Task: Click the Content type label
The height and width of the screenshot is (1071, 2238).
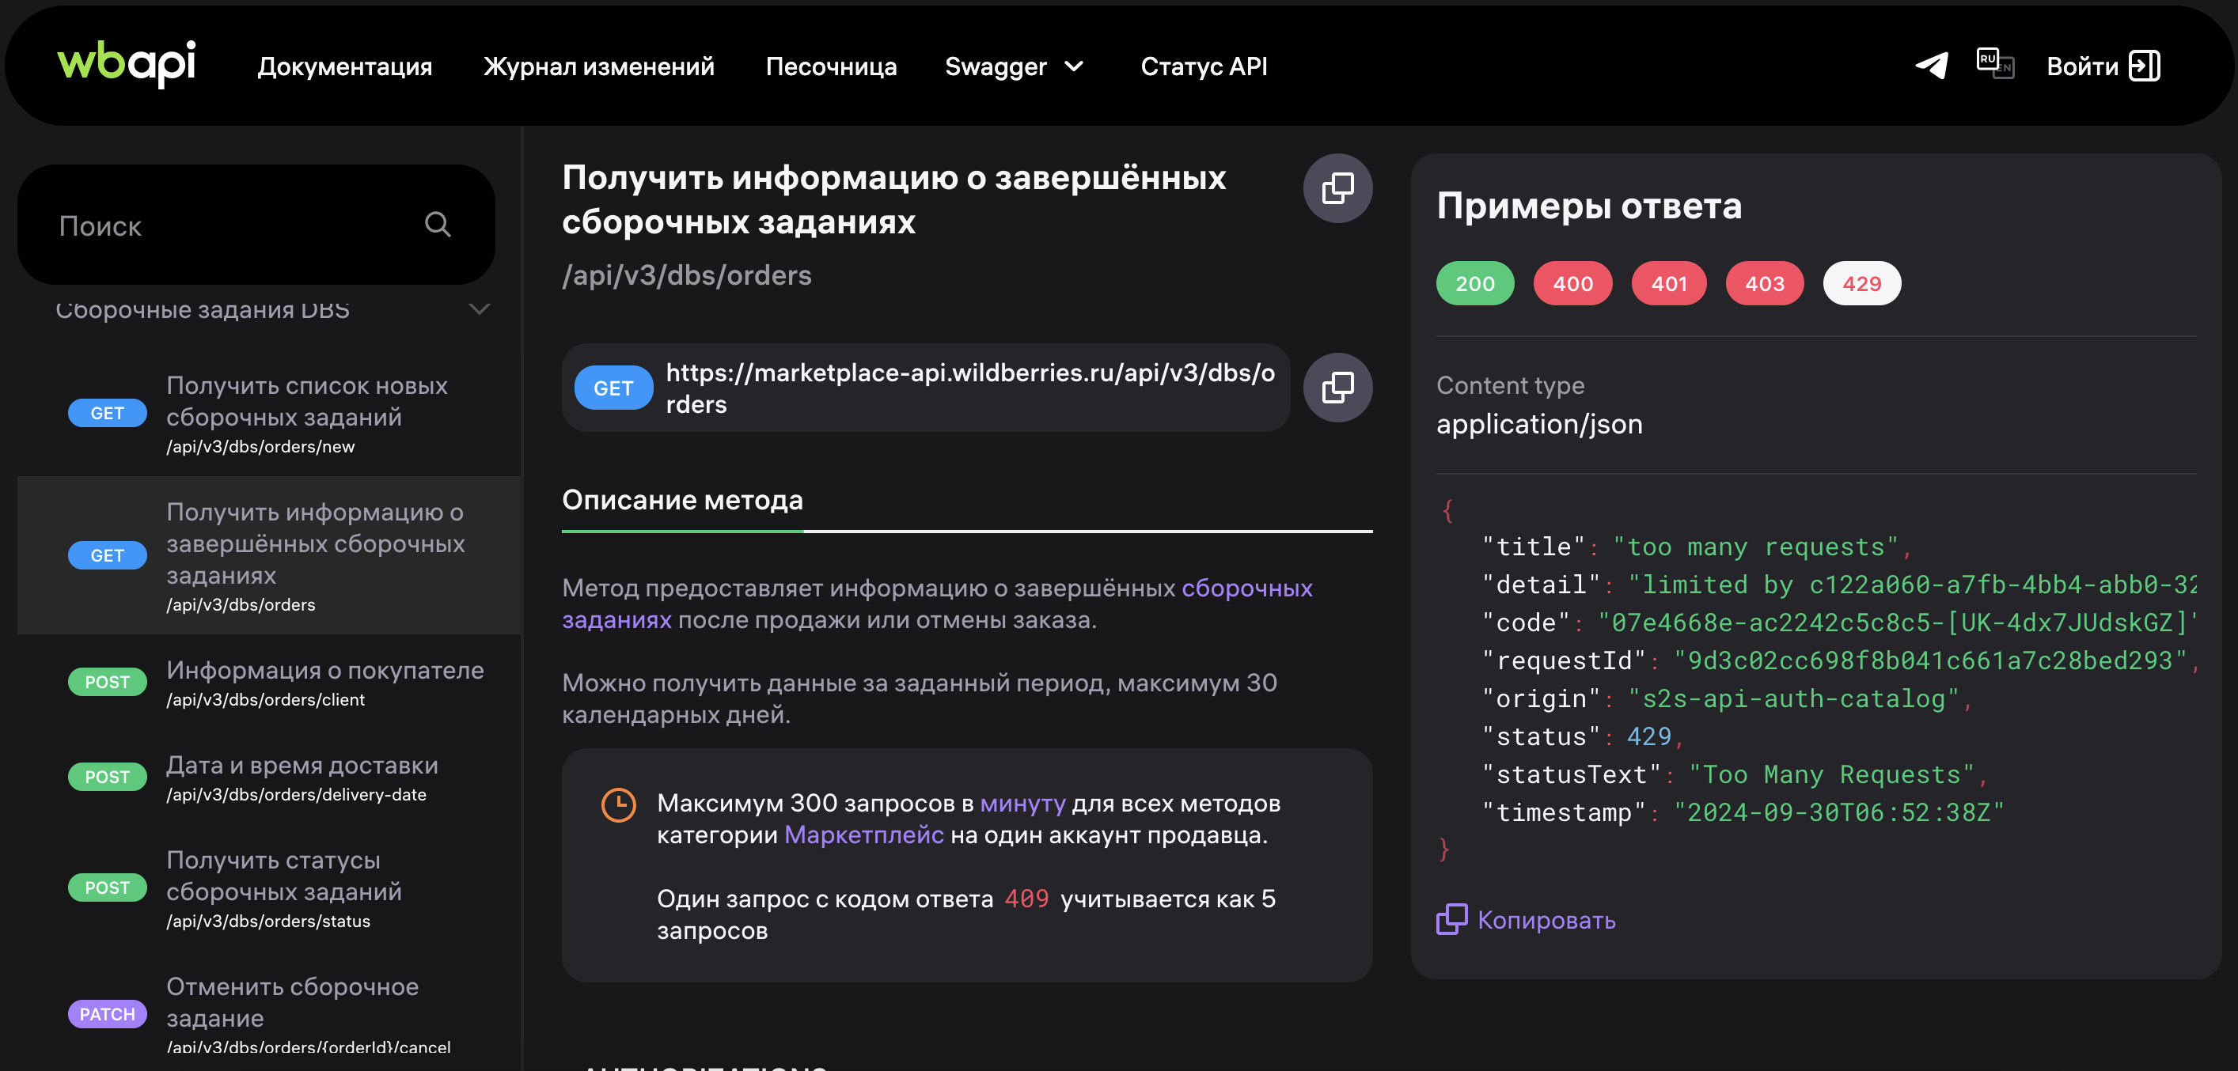Action: pos(1510,386)
